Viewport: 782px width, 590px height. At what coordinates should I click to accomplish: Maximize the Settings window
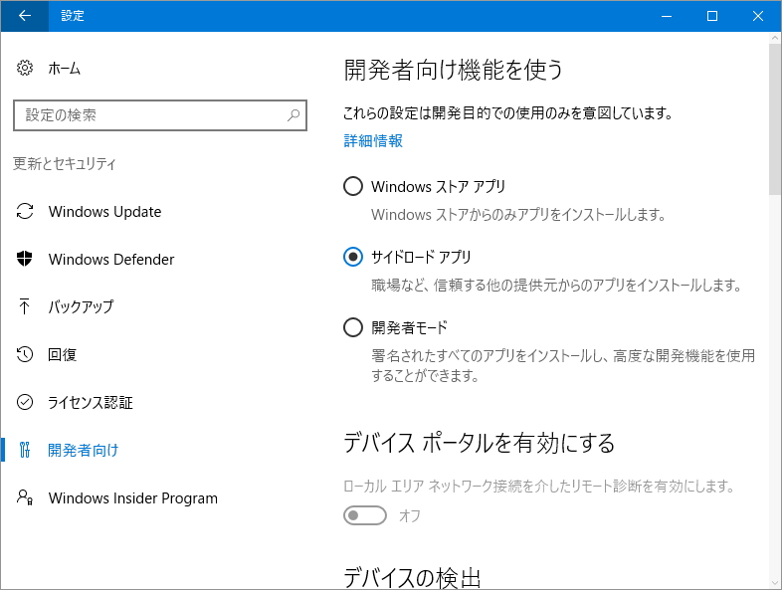pos(712,16)
